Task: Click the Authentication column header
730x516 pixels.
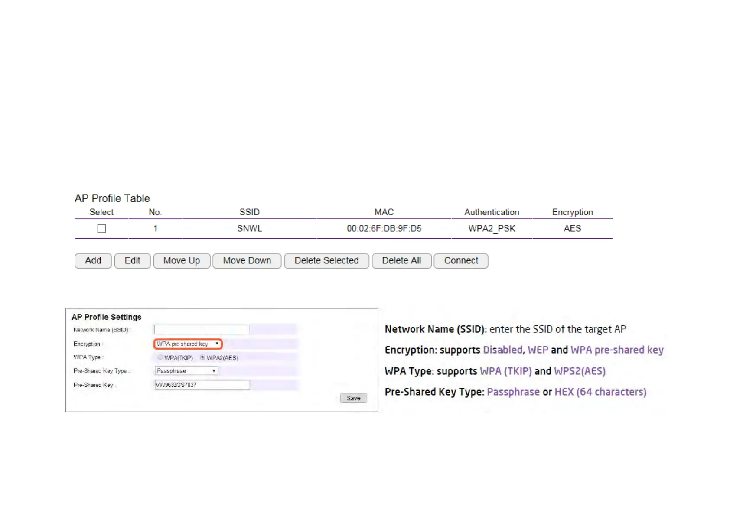Action: tap(492, 212)
